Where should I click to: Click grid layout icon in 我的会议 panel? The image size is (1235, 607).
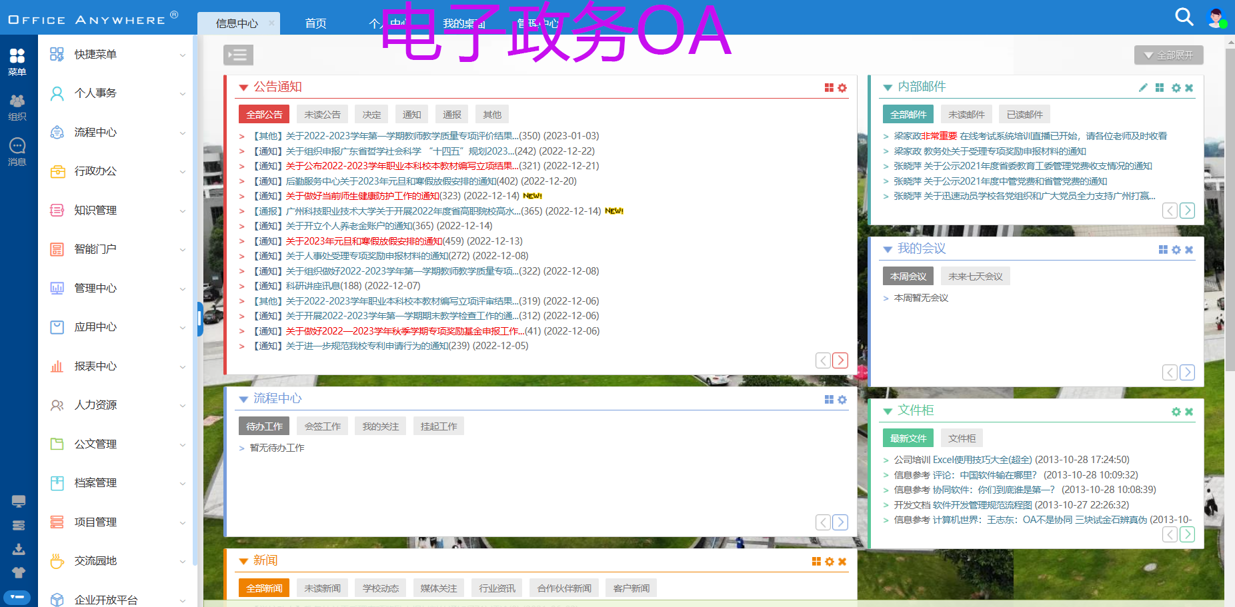click(x=1163, y=249)
